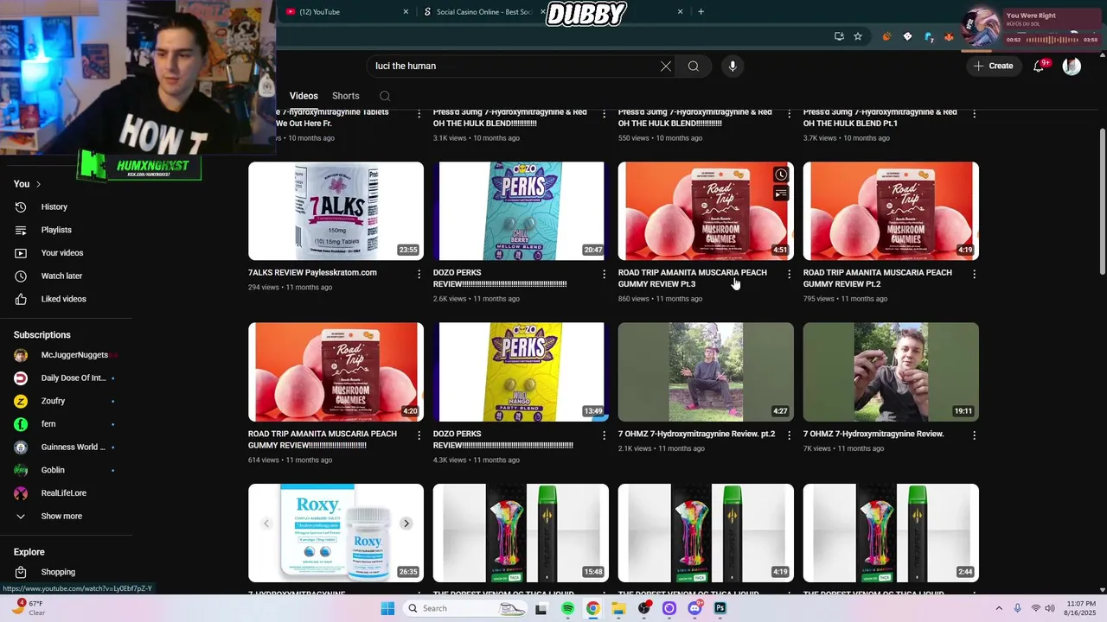
Task: Open the Windows Start menu
Action: pos(387,608)
